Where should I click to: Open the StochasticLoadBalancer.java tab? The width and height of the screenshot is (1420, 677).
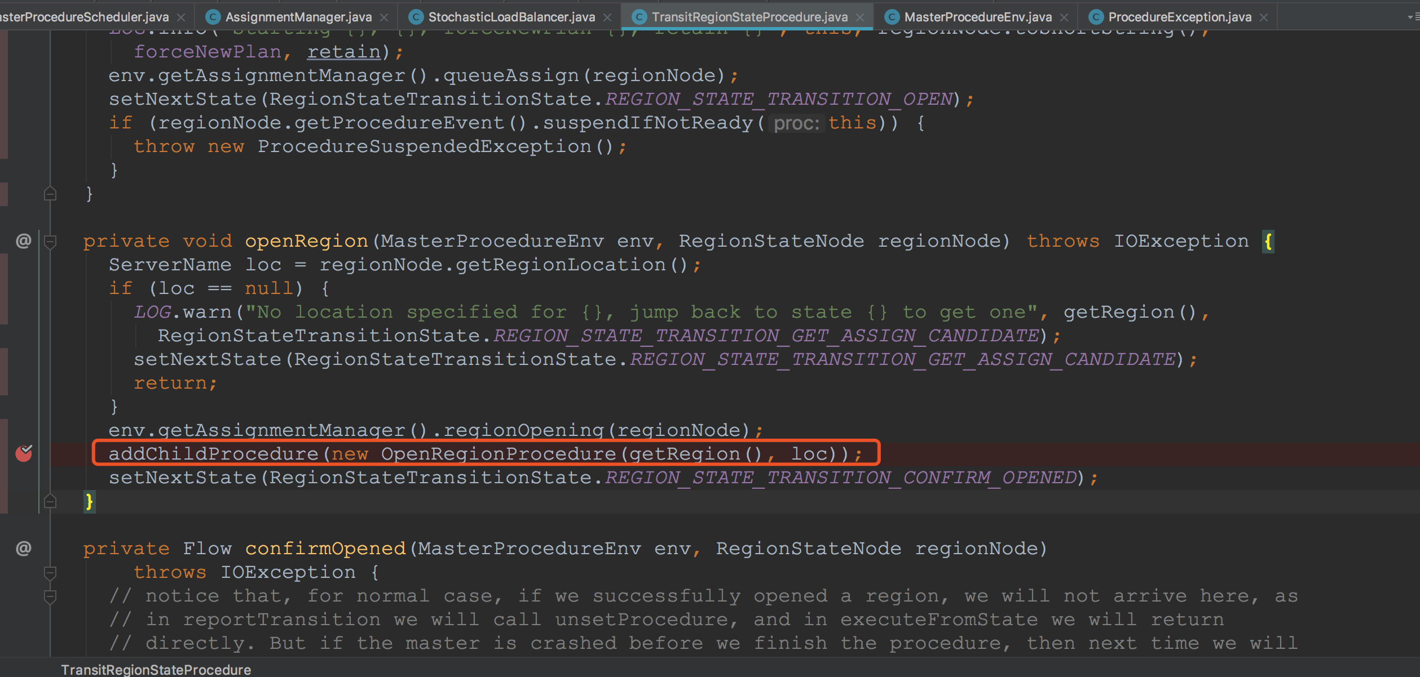pyautogui.click(x=511, y=17)
